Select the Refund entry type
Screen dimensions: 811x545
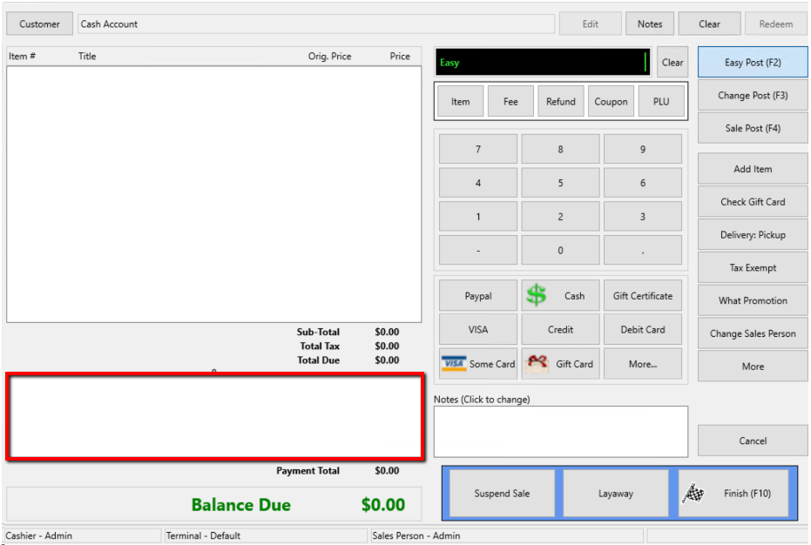pyautogui.click(x=560, y=102)
